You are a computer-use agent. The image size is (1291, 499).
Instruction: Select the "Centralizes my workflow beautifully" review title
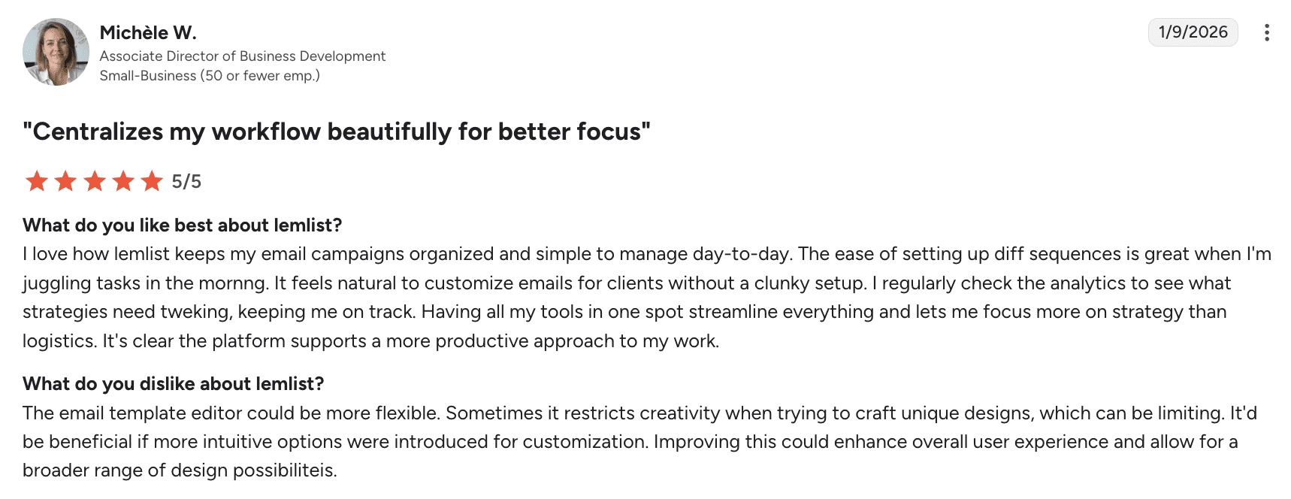pos(336,132)
